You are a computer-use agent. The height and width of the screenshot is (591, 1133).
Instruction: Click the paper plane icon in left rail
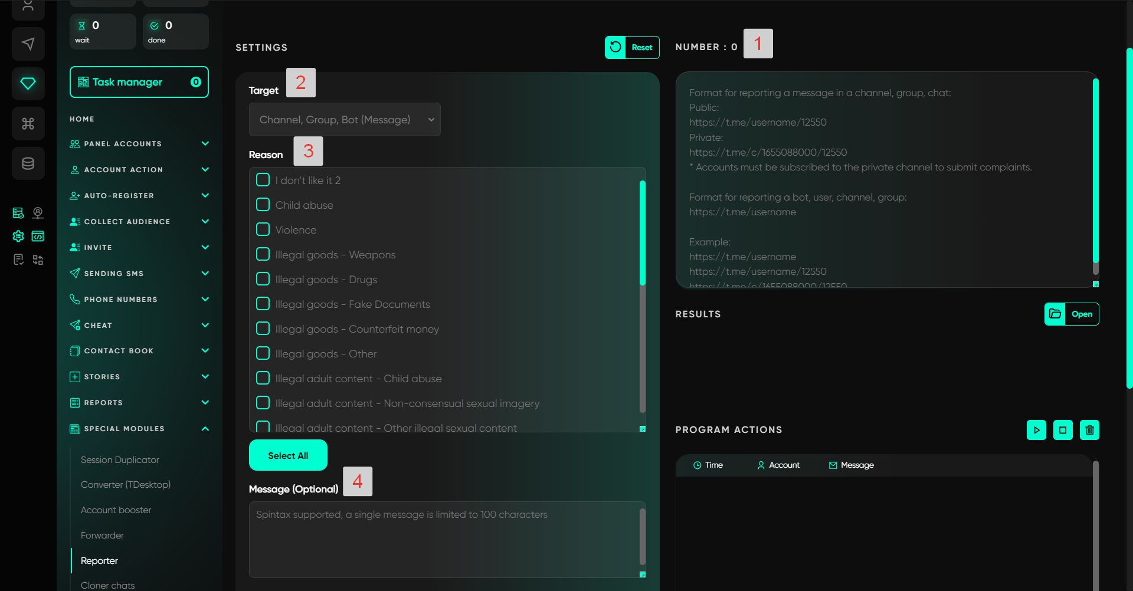click(28, 44)
